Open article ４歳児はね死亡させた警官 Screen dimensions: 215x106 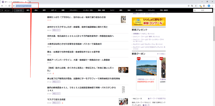[x=74, y=44]
